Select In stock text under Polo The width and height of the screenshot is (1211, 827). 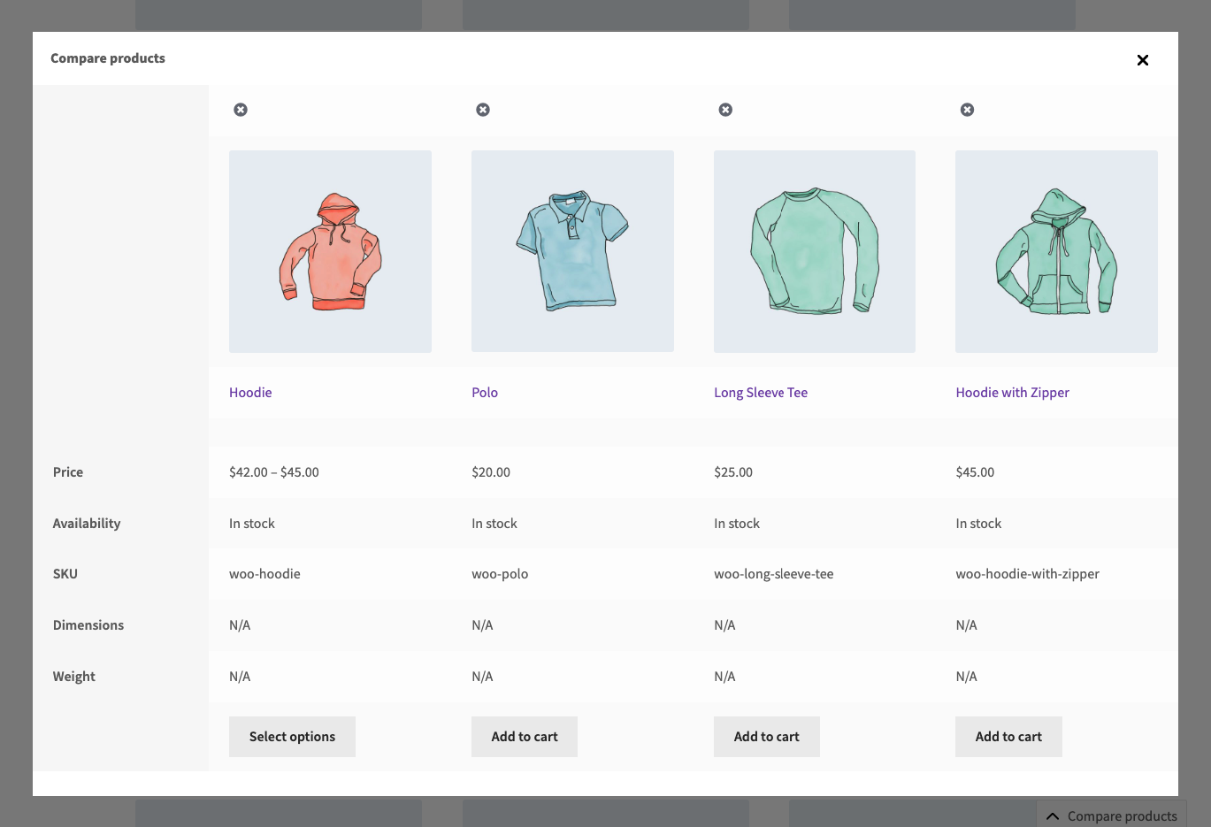point(494,524)
